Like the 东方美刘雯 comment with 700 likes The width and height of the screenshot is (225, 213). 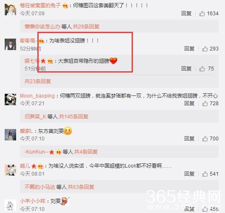tap(205, 139)
